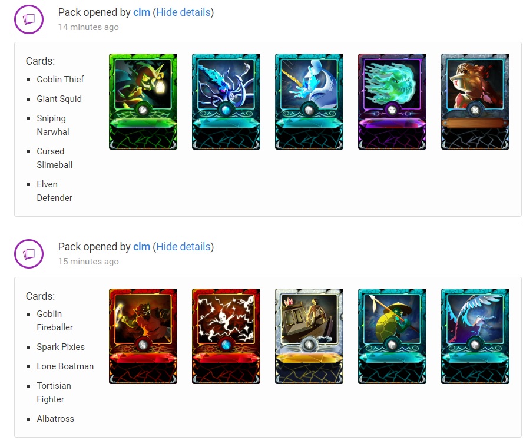Viewport: 523px width, 440px height.
Task: Click the pack icon above Goblin Thief pack
Action: (29, 19)
